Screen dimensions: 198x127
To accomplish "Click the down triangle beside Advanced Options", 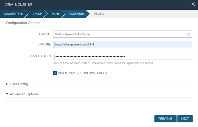I will click(x=7, y=94).
